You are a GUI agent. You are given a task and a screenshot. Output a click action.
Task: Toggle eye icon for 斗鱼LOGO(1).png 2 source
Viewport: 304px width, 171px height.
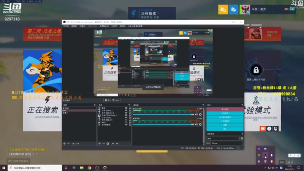click(x=126, y=115)
